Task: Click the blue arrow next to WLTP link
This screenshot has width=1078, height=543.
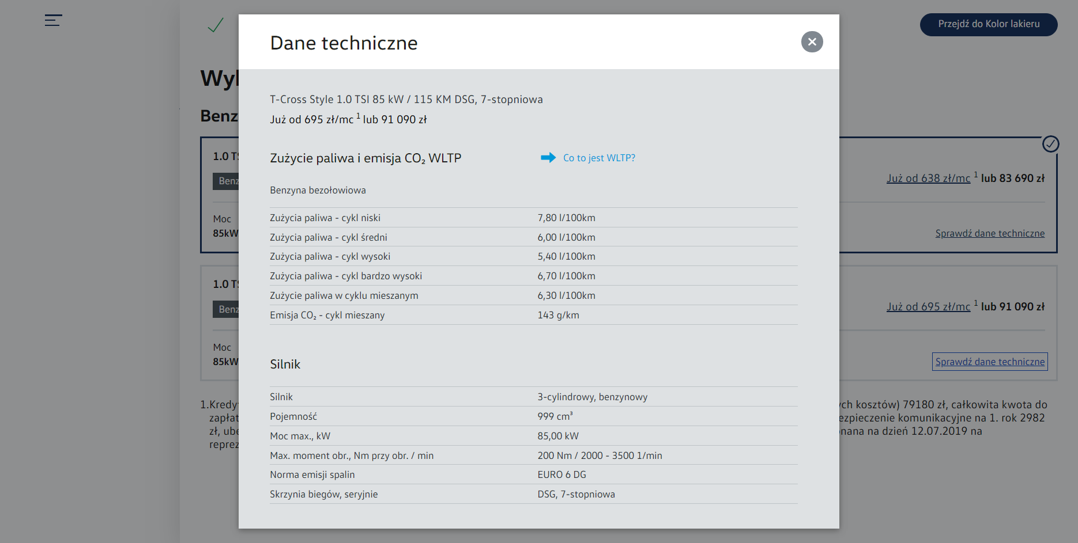Action: coord(548,158)
